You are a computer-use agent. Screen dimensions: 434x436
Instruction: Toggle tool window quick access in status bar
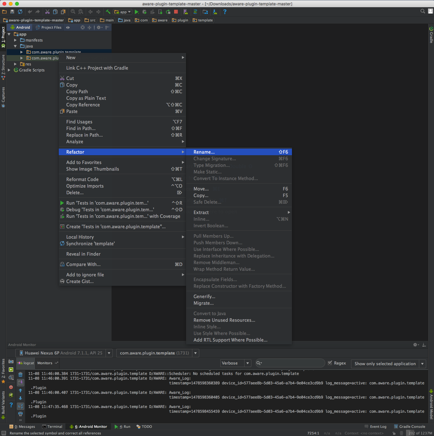click(x=3, y=433)
